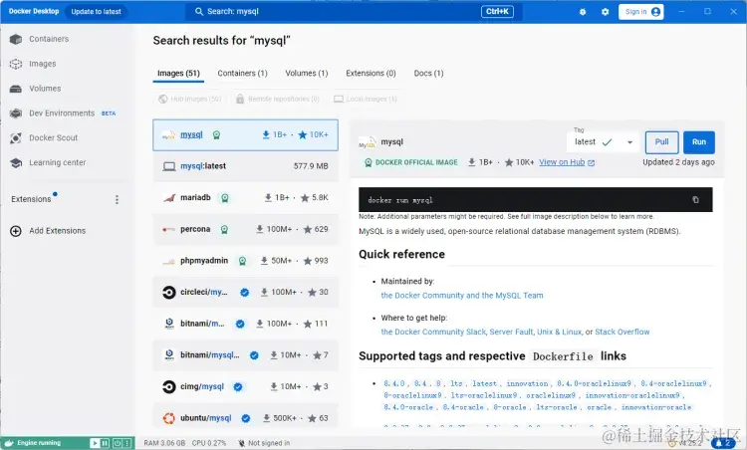Click the RAM 3.06 GB status

pos(164,443)
